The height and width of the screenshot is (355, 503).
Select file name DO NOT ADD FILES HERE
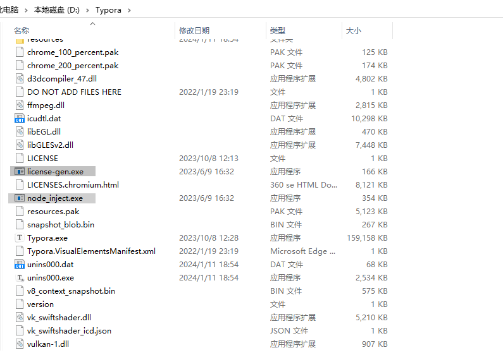pos(74,92)
